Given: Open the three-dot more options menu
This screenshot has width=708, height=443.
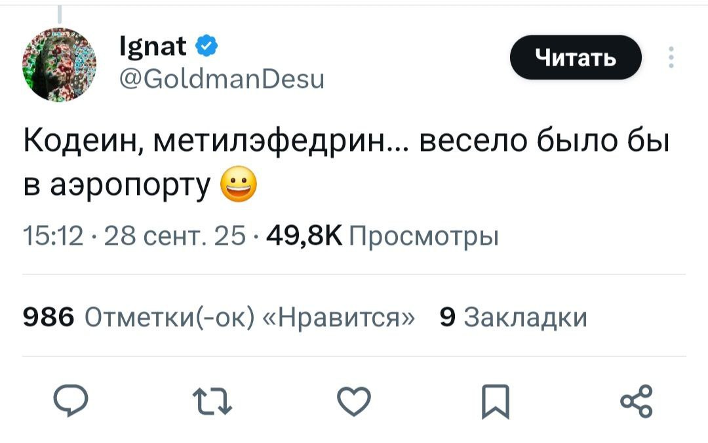Looking at the screenshot, I should coord(671,58).
